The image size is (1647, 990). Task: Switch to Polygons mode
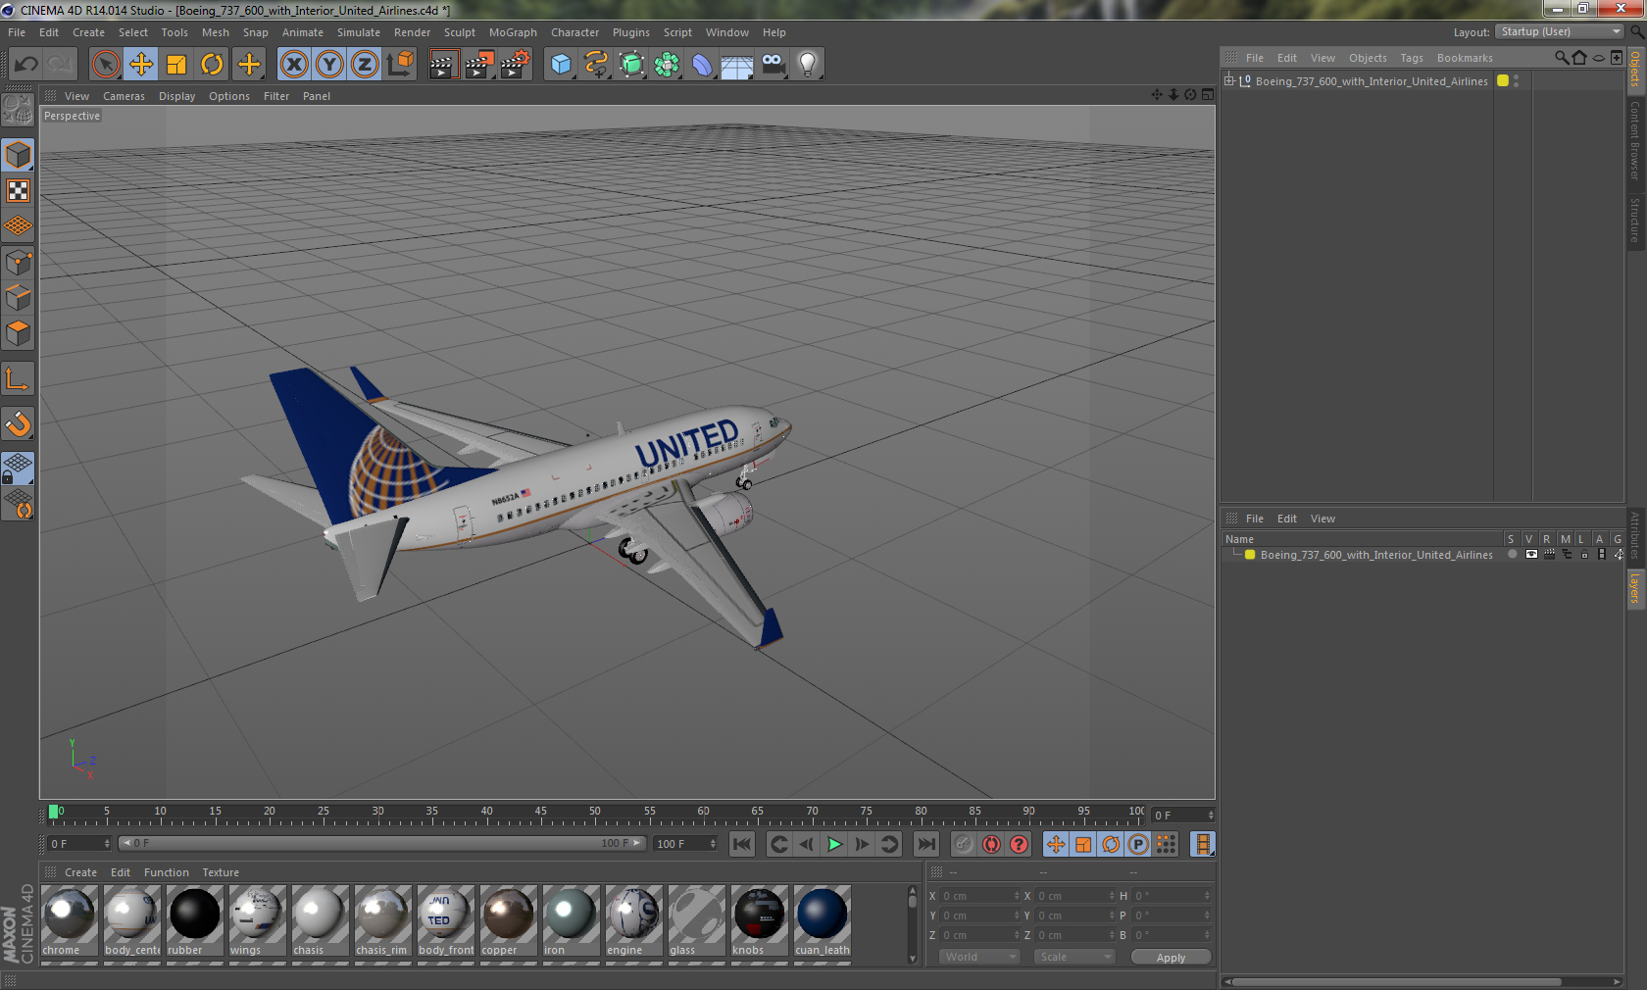[x=18, y=333]
